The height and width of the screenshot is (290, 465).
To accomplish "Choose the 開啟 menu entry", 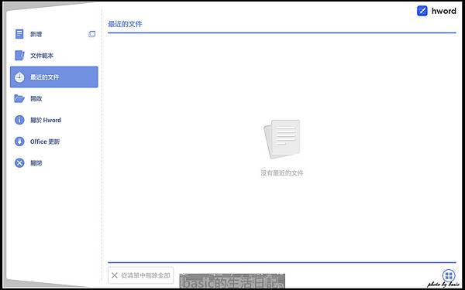I will [x=54, y=98].
